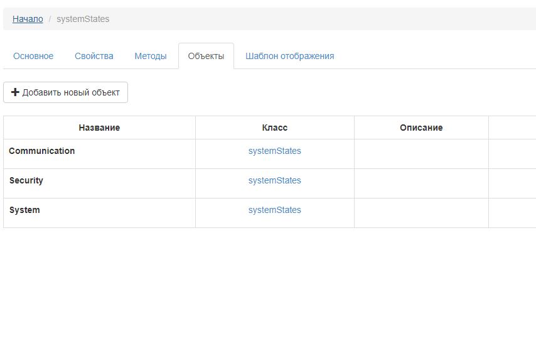This screenshot has width=536, height=343.
Task: Select the System object row name
Action: pos(24,210)
